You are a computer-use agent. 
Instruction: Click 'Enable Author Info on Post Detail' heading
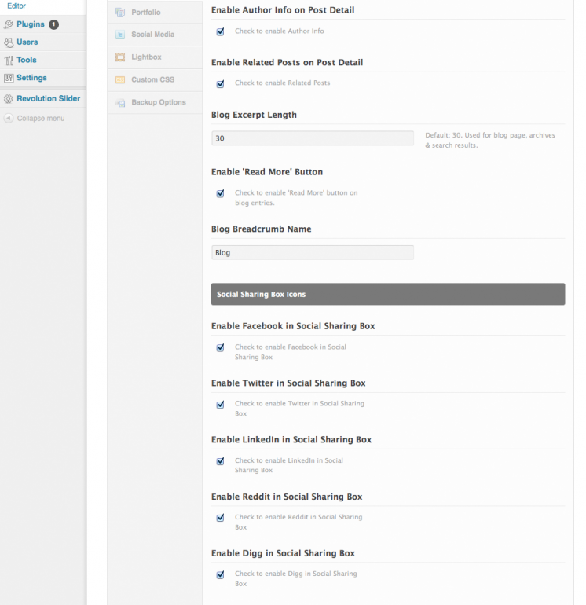[283, 10]
